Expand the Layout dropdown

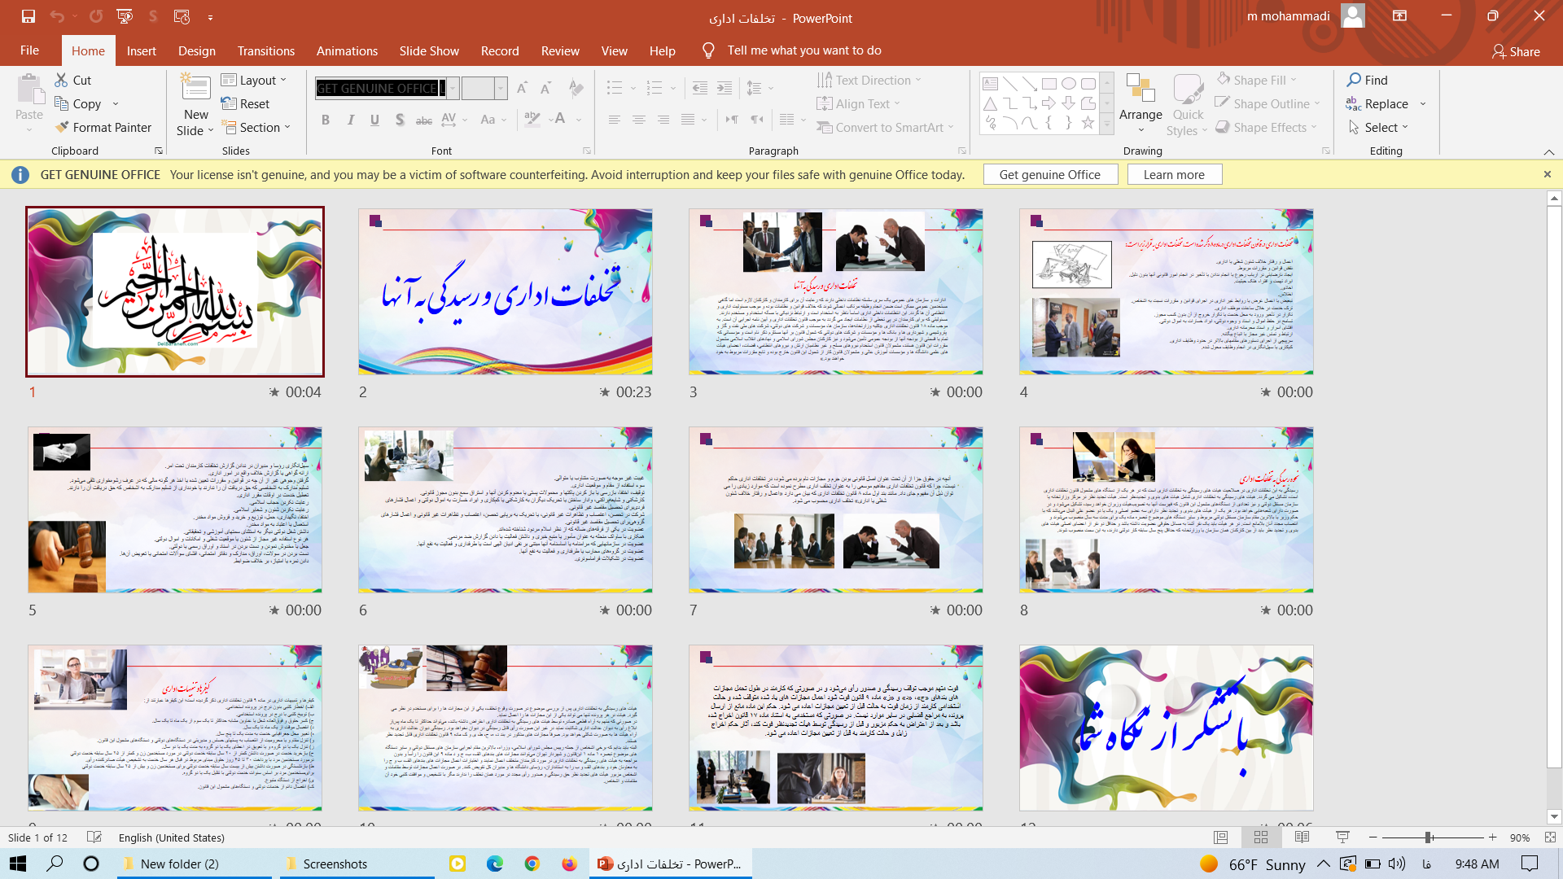click(255, 80)
